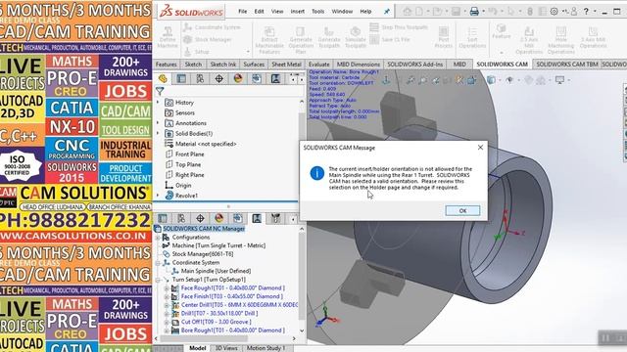Image resolution: width=627 pixels, height=352 pixels.
Task: Expand the Face Finish1 operation
Action: tap(167, 296)
